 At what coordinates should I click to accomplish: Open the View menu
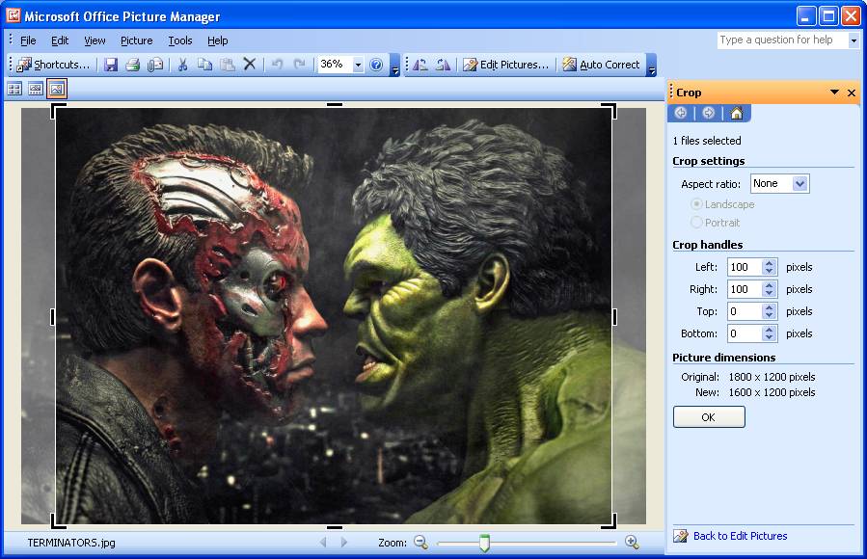tap(95, 40)
